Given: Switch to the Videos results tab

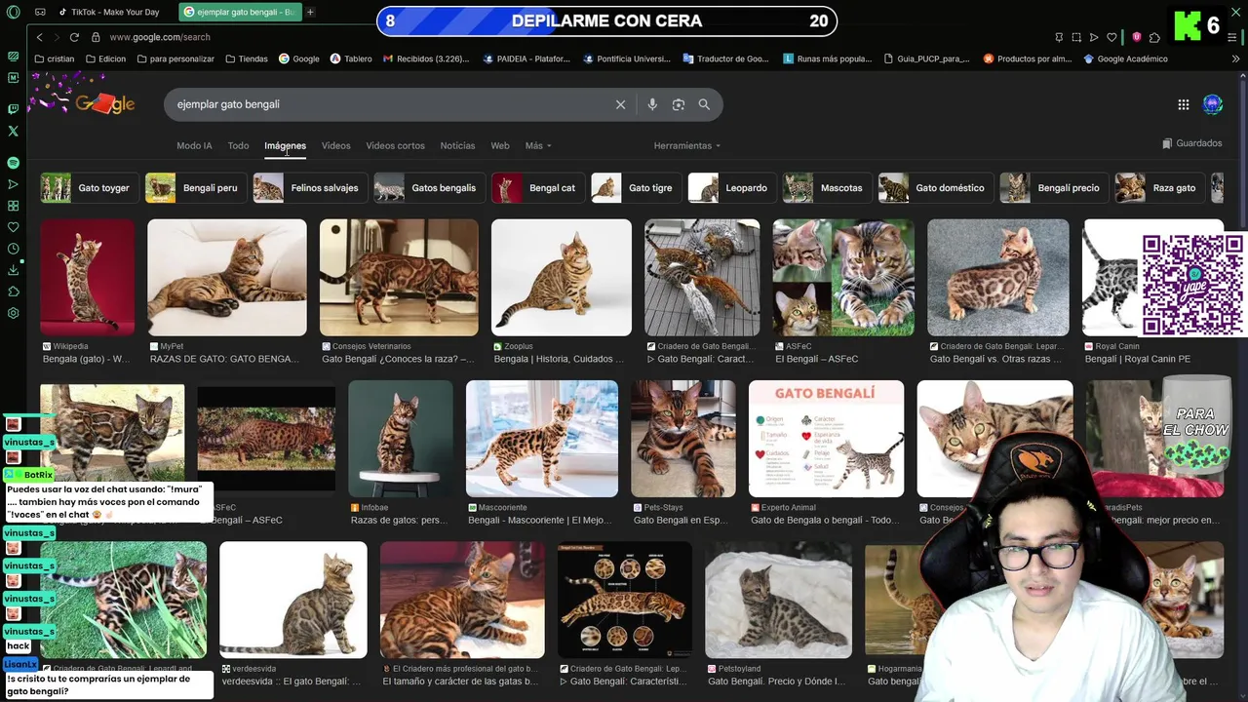Looking at the screenshot, I should click(335, 145).
